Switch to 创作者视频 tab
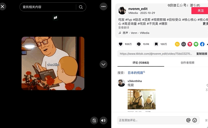Screen dimensions: 208x128 (x=188, y=63)
